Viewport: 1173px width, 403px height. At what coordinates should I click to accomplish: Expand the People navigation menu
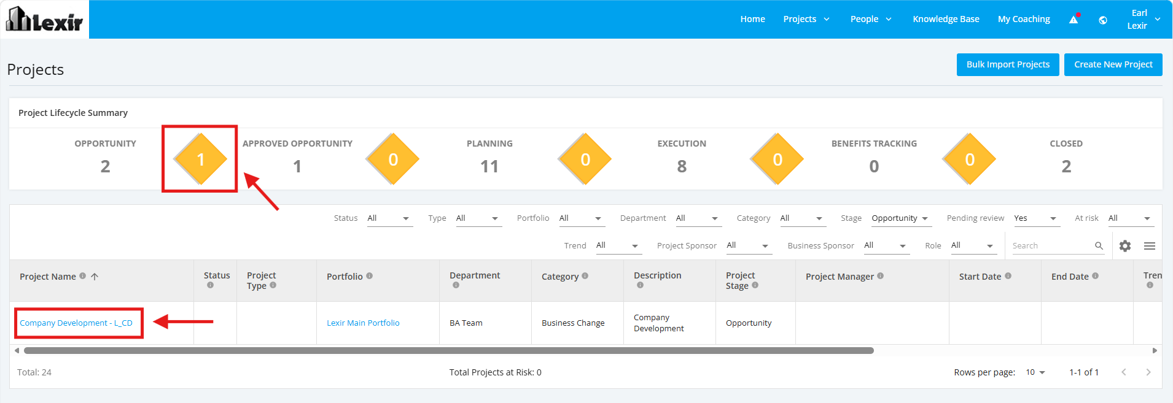click(871, 19)
